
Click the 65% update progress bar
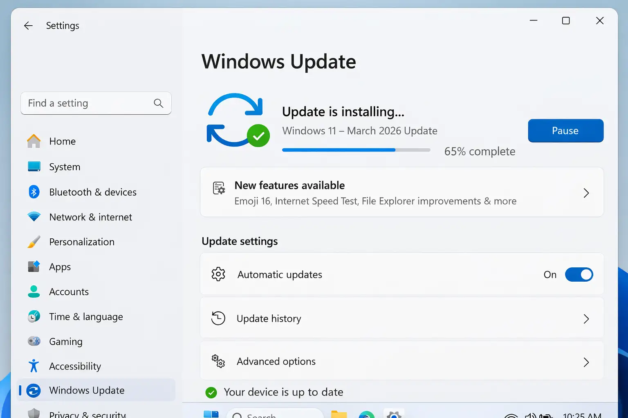tap(356, 150)
